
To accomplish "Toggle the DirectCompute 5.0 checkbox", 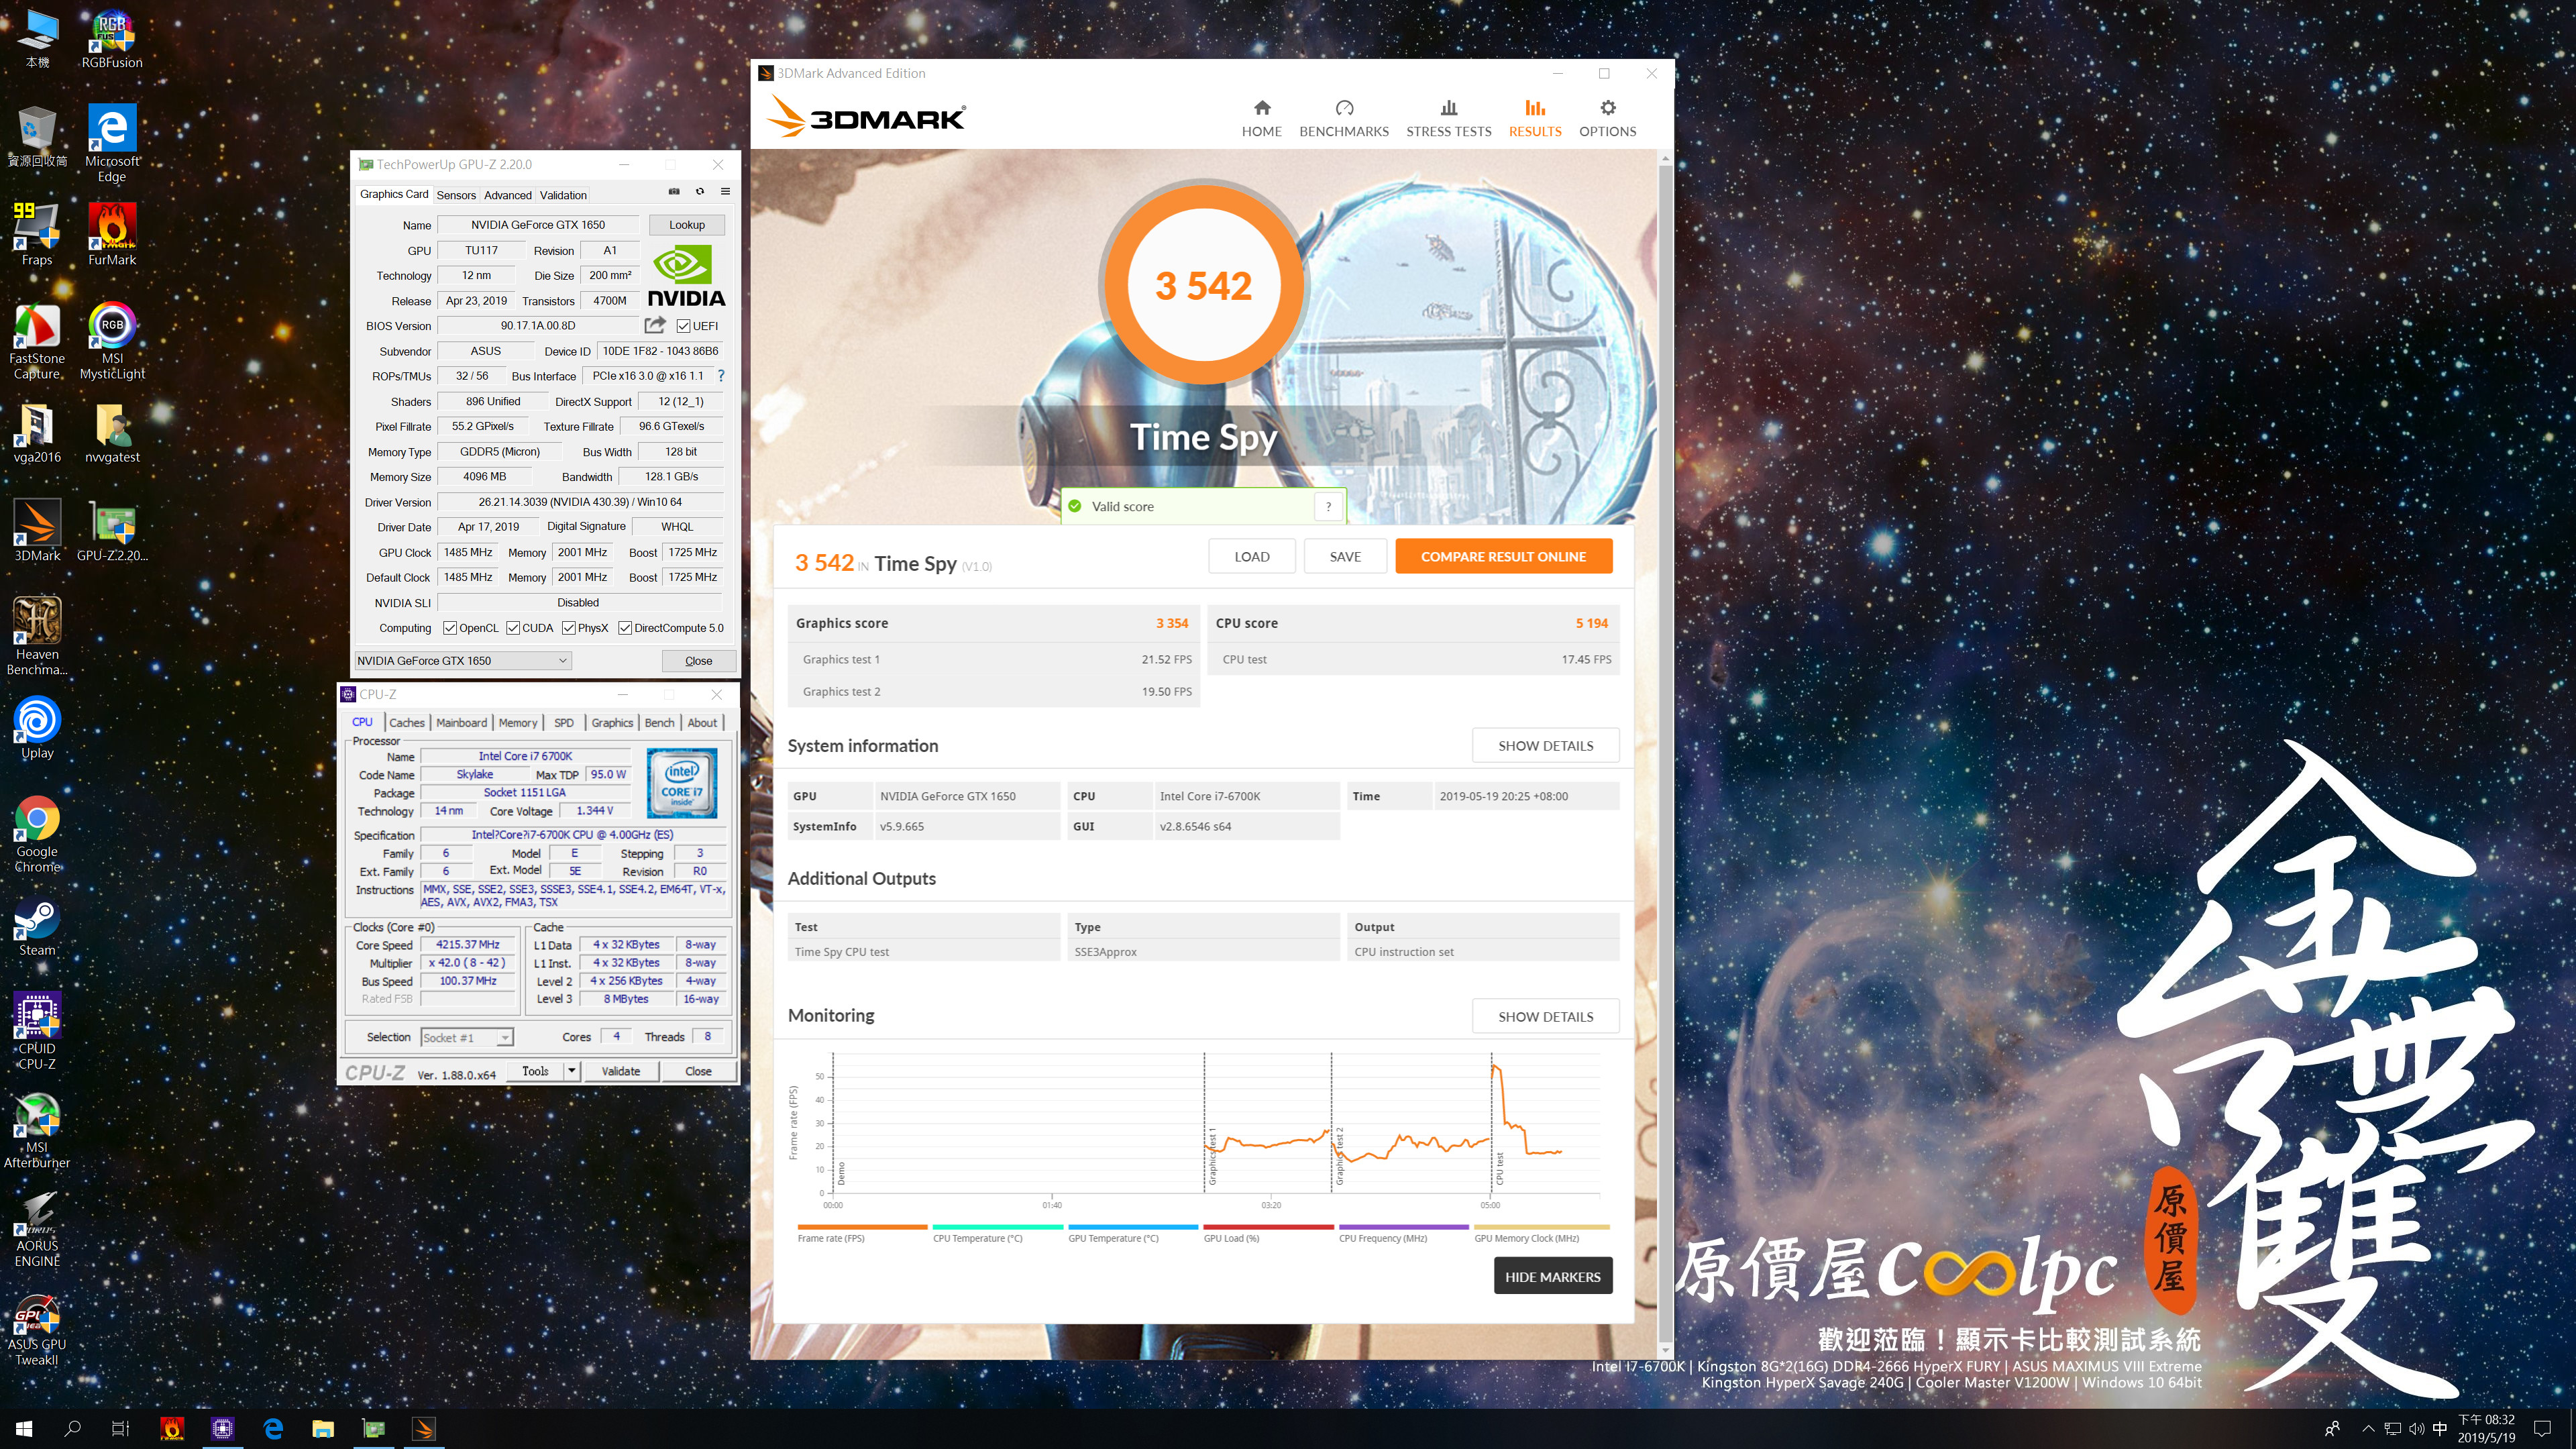I will point(625,628).
